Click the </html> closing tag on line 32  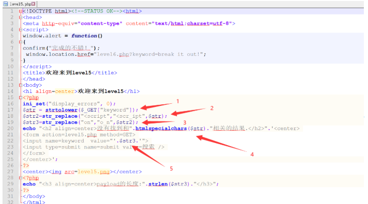pyautogui.click(x=34, y=201)
